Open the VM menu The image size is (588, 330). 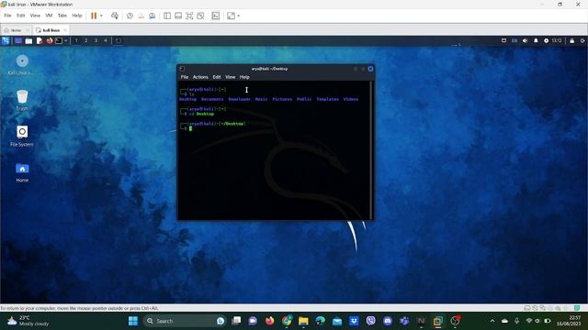49,16
